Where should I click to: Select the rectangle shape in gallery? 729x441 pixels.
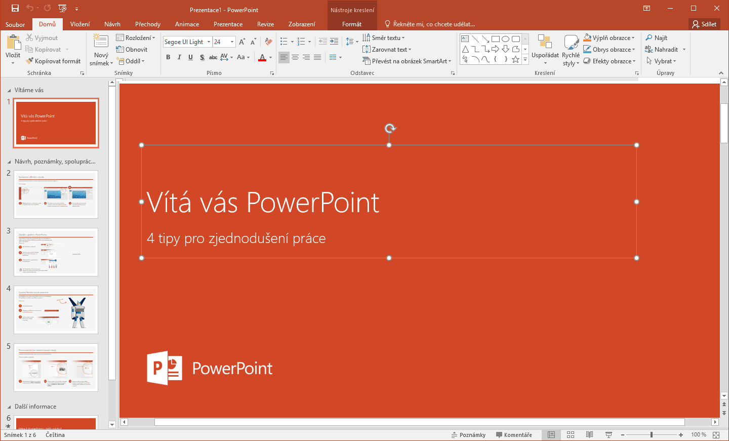click(496, 39)
